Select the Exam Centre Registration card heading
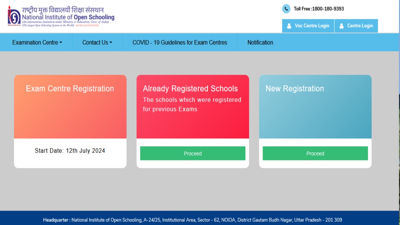The image size is (400, 225). coord(70,89)
